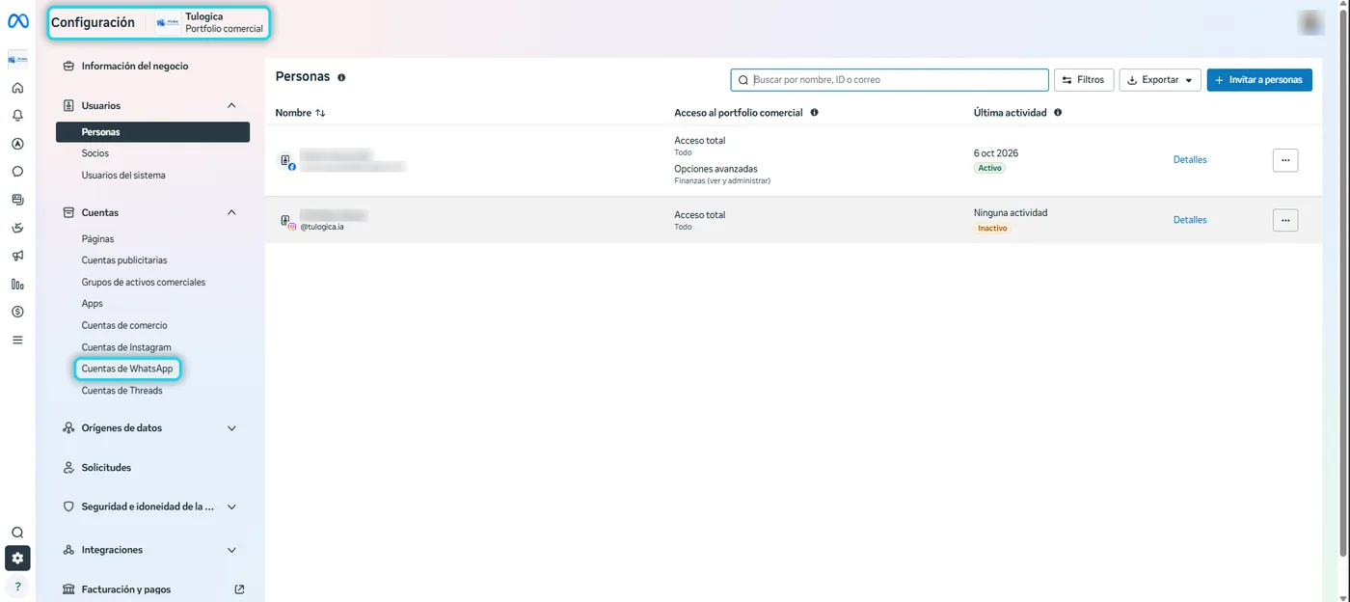This screenshot has width=1350, height=602.
Task: Open Facturación y pagos external link icon
Action: coord(239,589)
